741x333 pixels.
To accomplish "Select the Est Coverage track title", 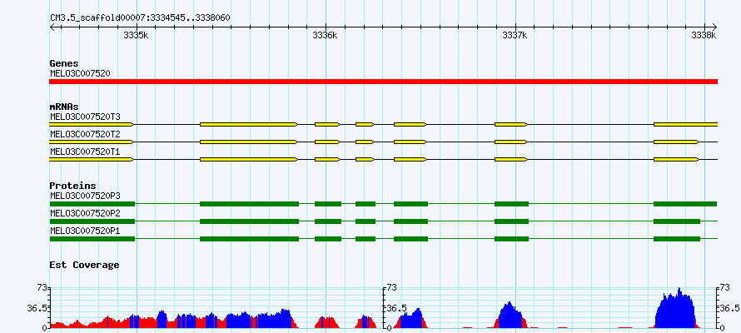I will pyautogui.click(x=84, y=265).
